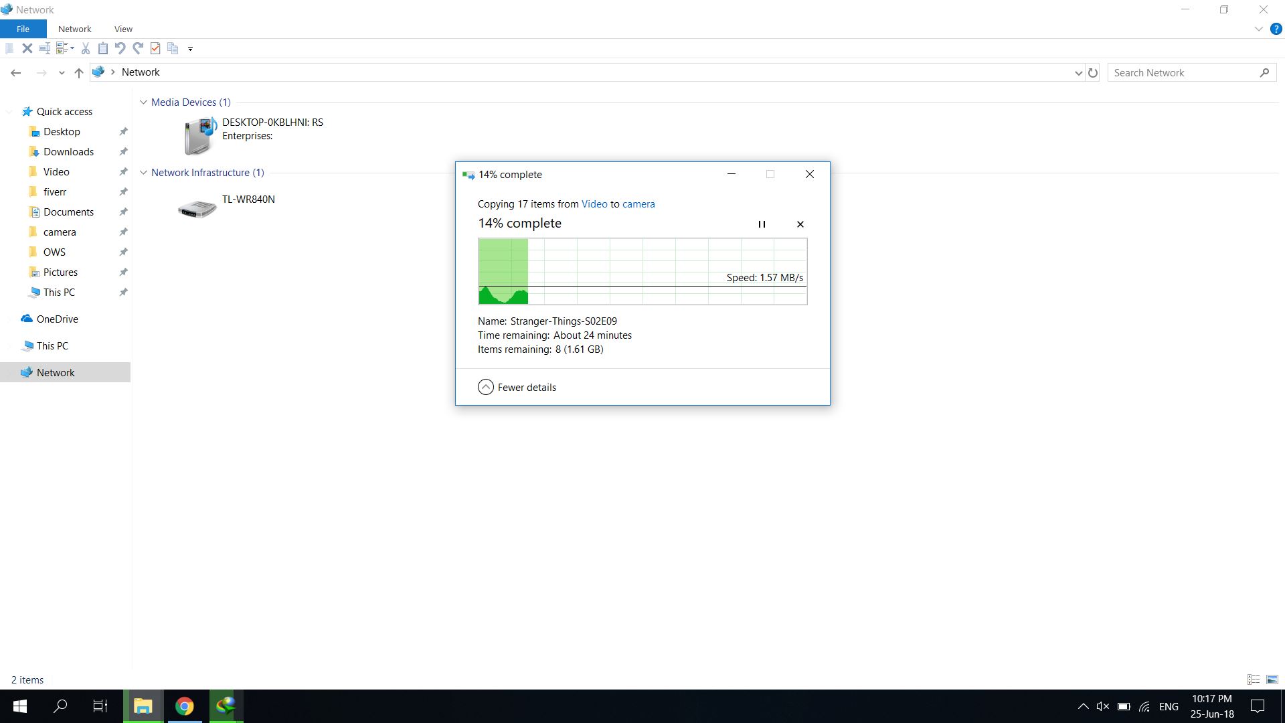Select OneDrive in navigation pane
The height and width of the screenshot is (723, 1285).
[x=57, y=319]
